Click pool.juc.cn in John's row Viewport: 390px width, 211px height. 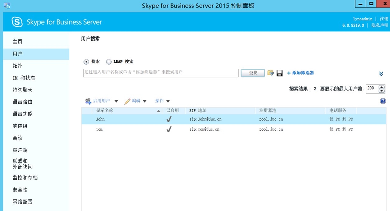click(271, 119)
